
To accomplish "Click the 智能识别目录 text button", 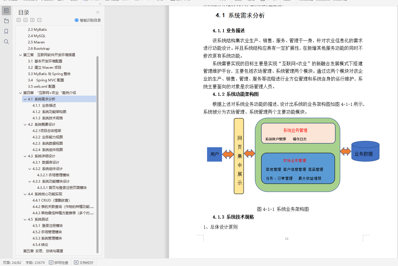I will tap(90, 20).
